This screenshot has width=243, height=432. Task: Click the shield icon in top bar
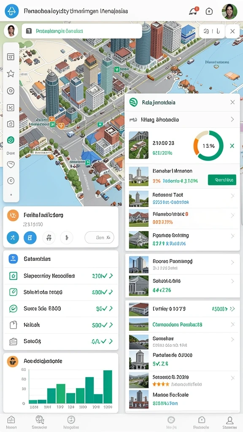(209, 11)
